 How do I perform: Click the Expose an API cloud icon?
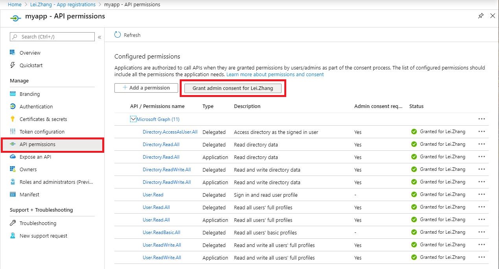(12, 157)
